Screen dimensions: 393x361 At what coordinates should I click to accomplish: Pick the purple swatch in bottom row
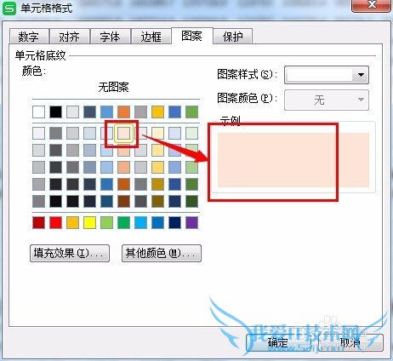point(191,222)
